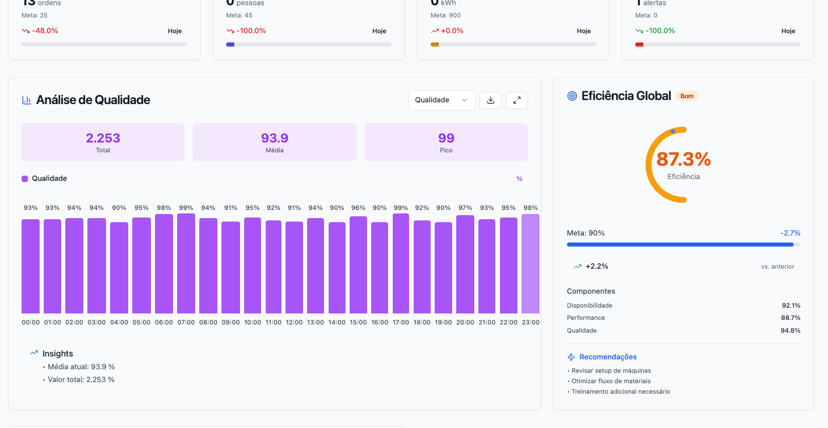828x428 pixels.
Task: Click the download chart icon button
Action: 491,100
